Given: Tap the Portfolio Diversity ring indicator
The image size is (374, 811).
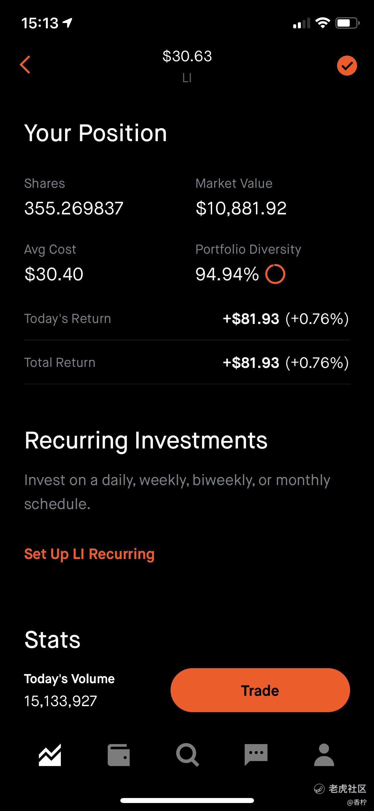Looking at the screenshot, I should pos(275,274).
